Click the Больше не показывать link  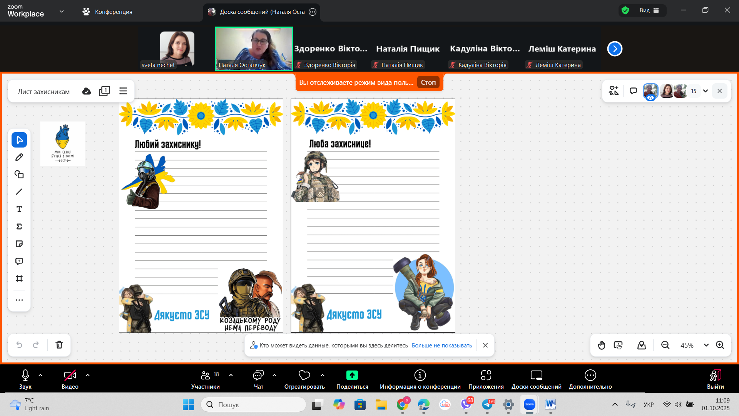pyautogui.click(x=441, y=346)
